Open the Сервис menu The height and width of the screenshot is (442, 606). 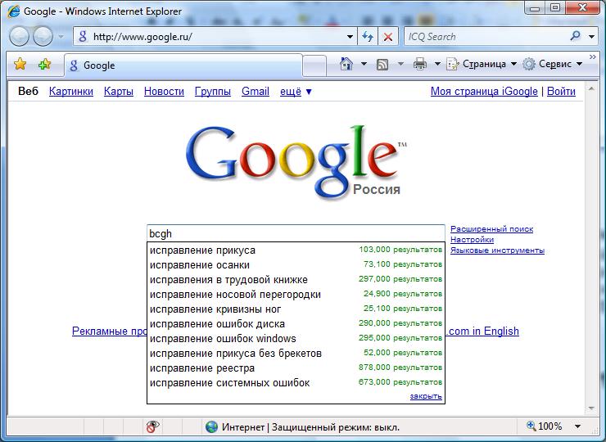553,64
